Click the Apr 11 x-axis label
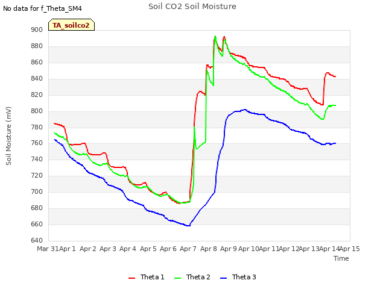Screen dimensions: 386x289 (x=269, y=249)
